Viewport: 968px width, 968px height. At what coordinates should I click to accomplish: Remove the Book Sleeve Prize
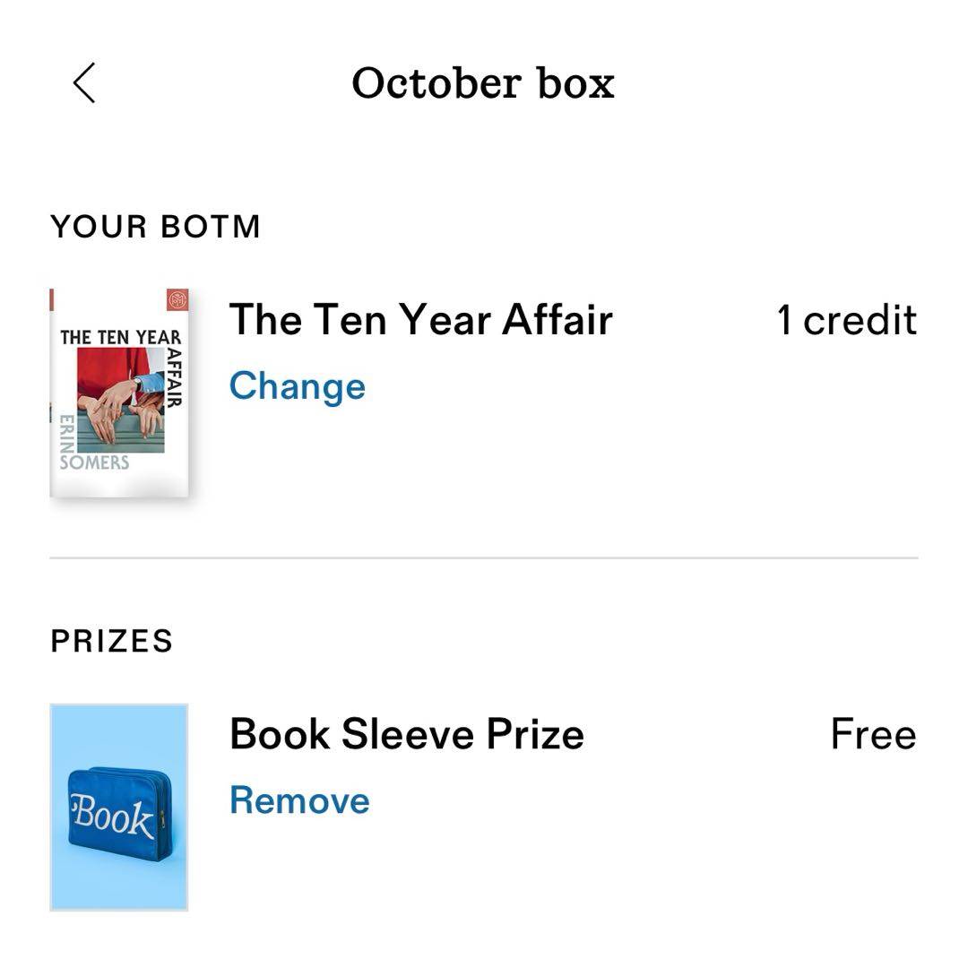[299, 800]
